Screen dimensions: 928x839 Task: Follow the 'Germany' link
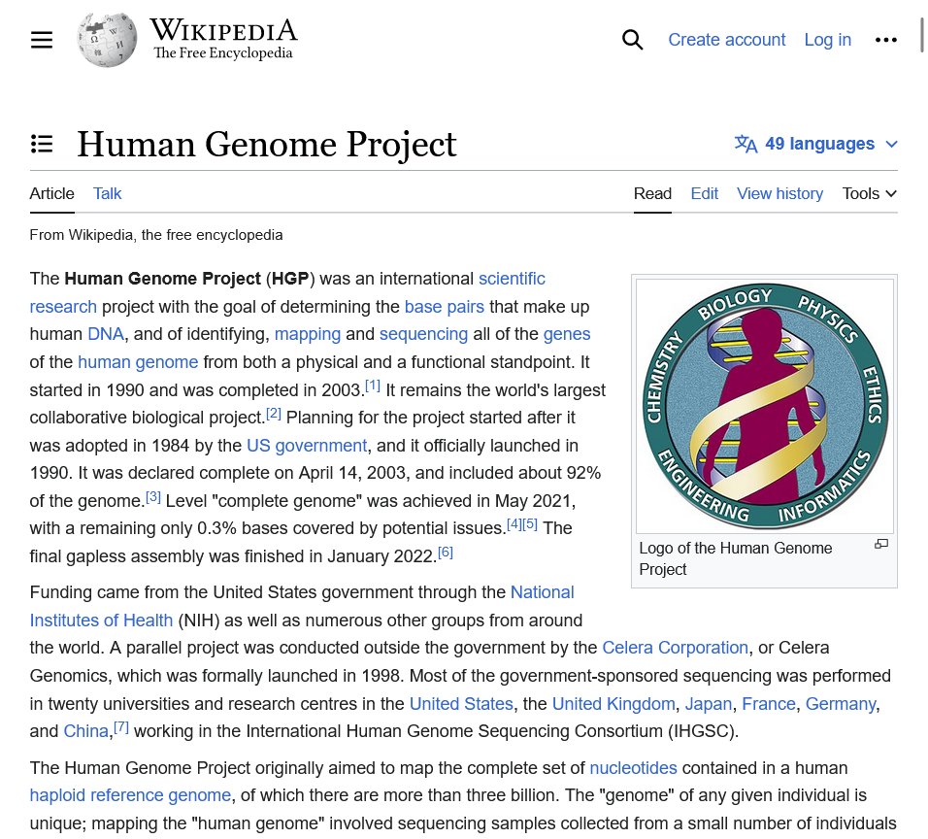click(841, 703)
